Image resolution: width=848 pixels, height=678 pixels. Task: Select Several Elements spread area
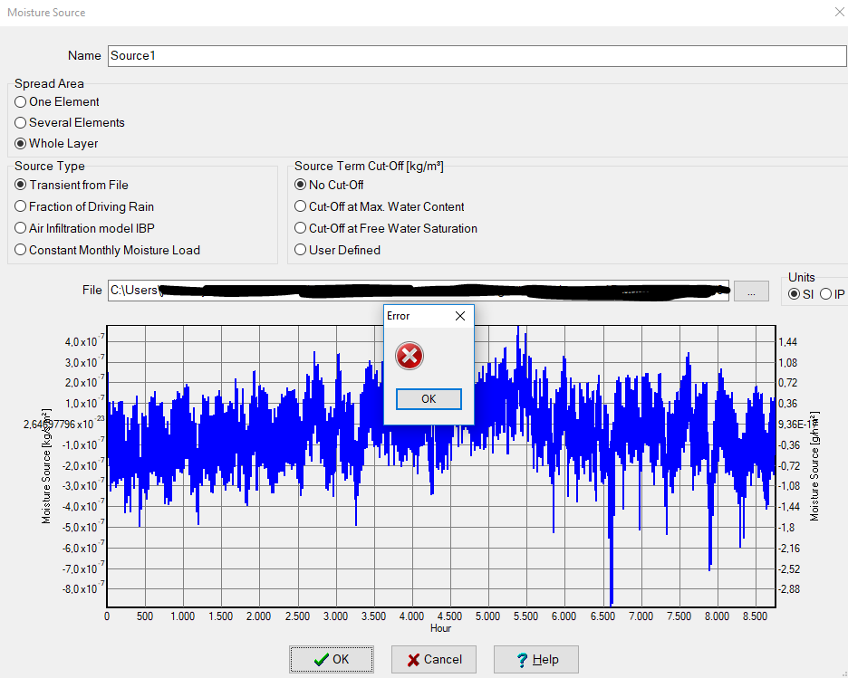21,123
